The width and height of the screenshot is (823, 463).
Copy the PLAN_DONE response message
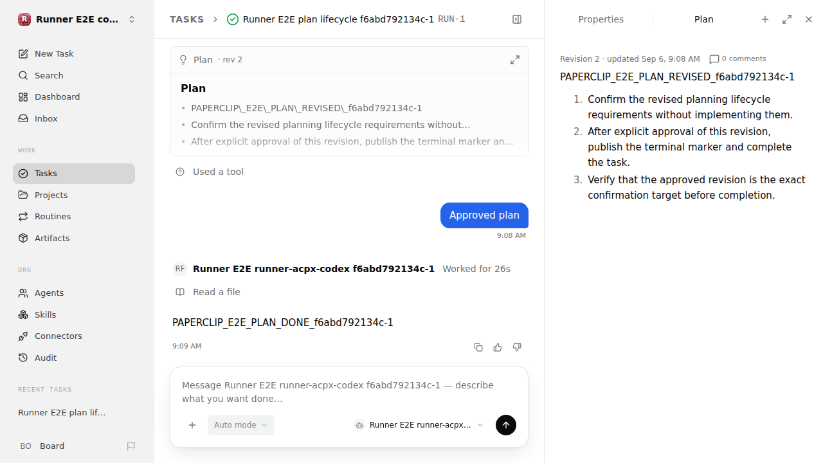pos(478,347)
